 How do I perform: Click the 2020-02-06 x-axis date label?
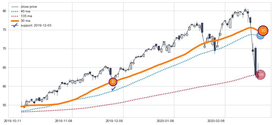tap(215, 121)
